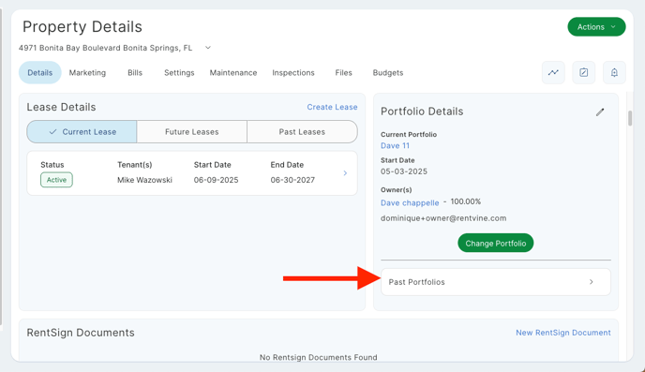Select the Current Lease toggle
This screenshot has height=372, width=645.
tap(82, 131)
